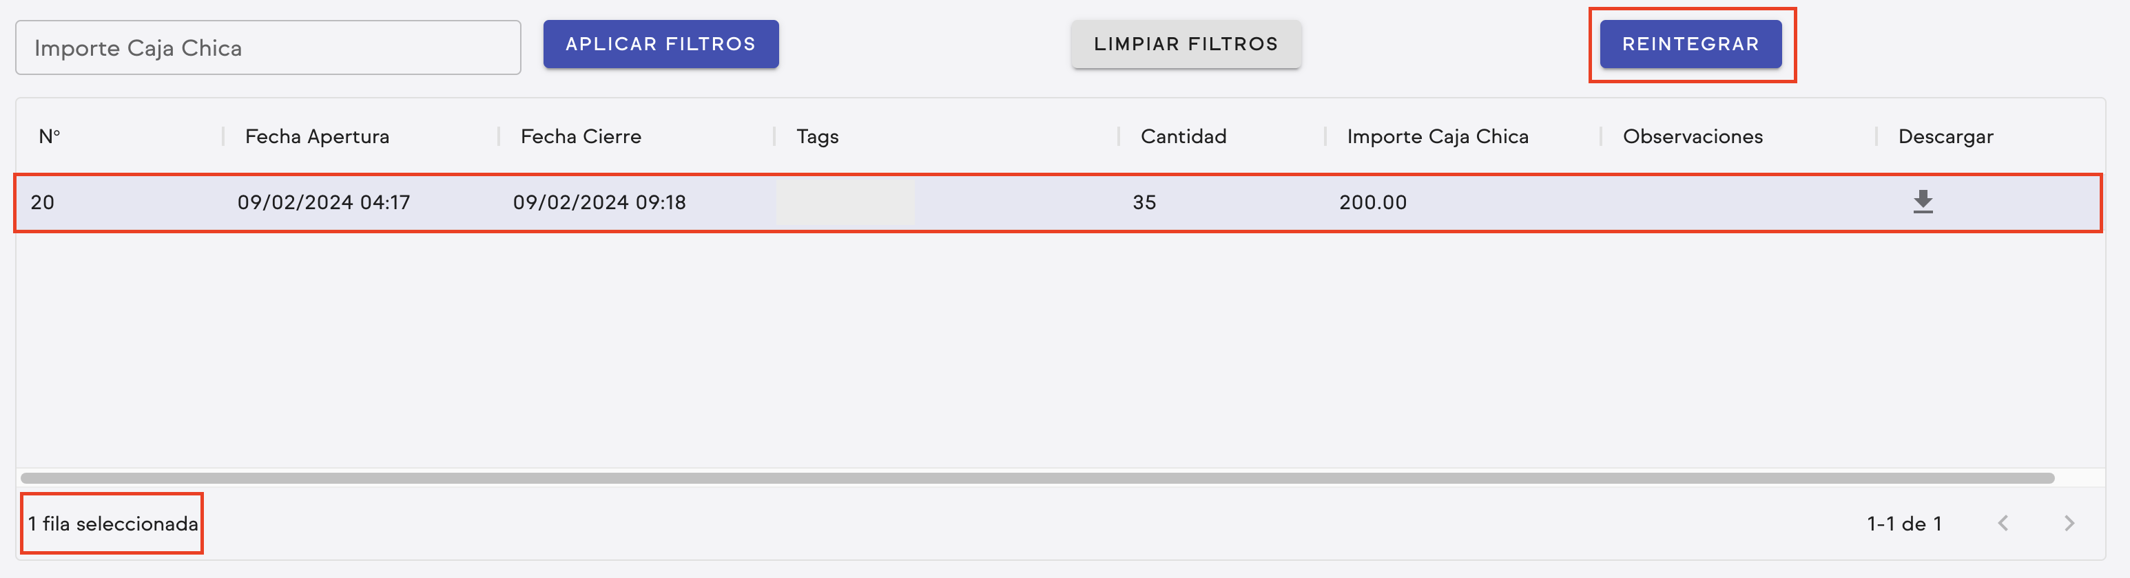2130x578 pixels.
Task: Select row number 20 in the table
Action: (x=579, y=202)
